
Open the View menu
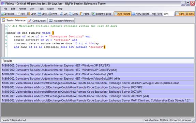tap(32, 9)
